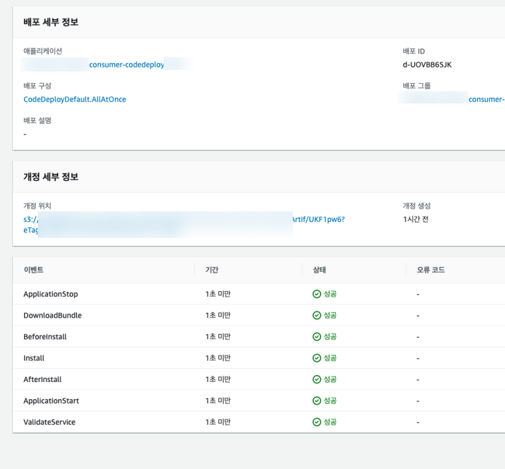
Task: Click the success check icon for ApplicationStop
Action: click(317, 294)
